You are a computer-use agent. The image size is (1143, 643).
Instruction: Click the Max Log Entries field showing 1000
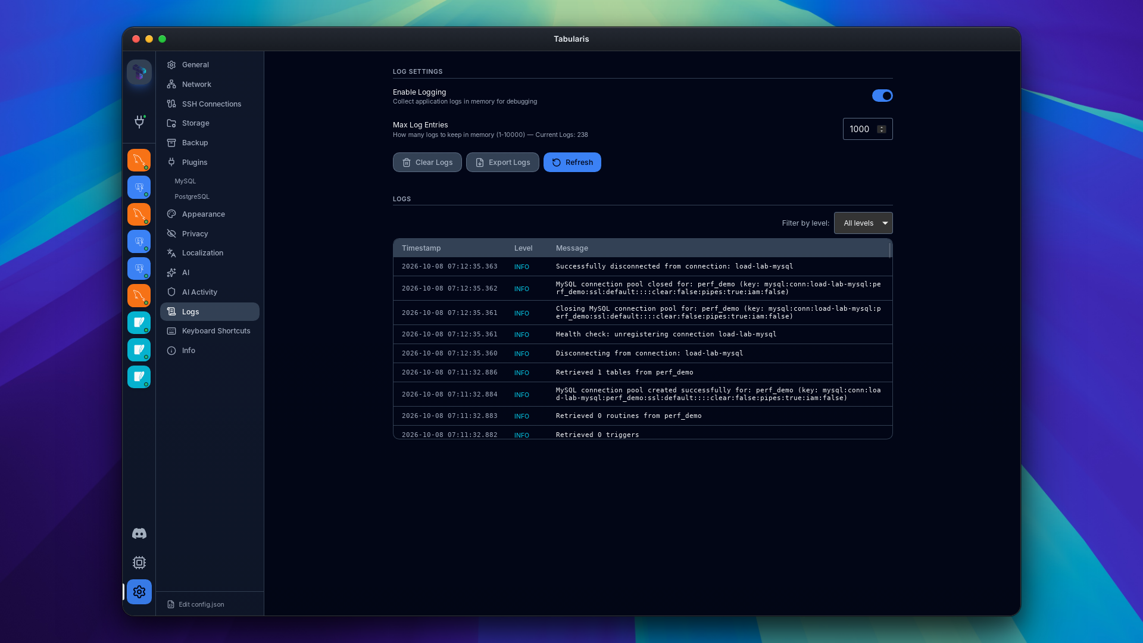867,129
